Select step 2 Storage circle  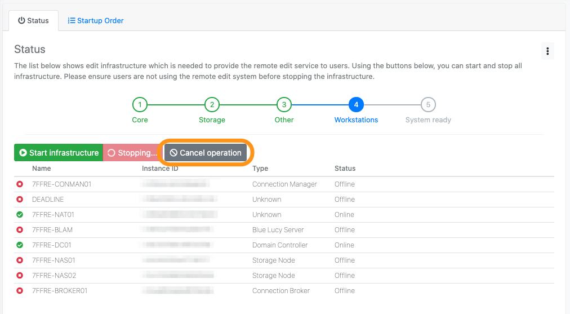(x=212, y=104)
